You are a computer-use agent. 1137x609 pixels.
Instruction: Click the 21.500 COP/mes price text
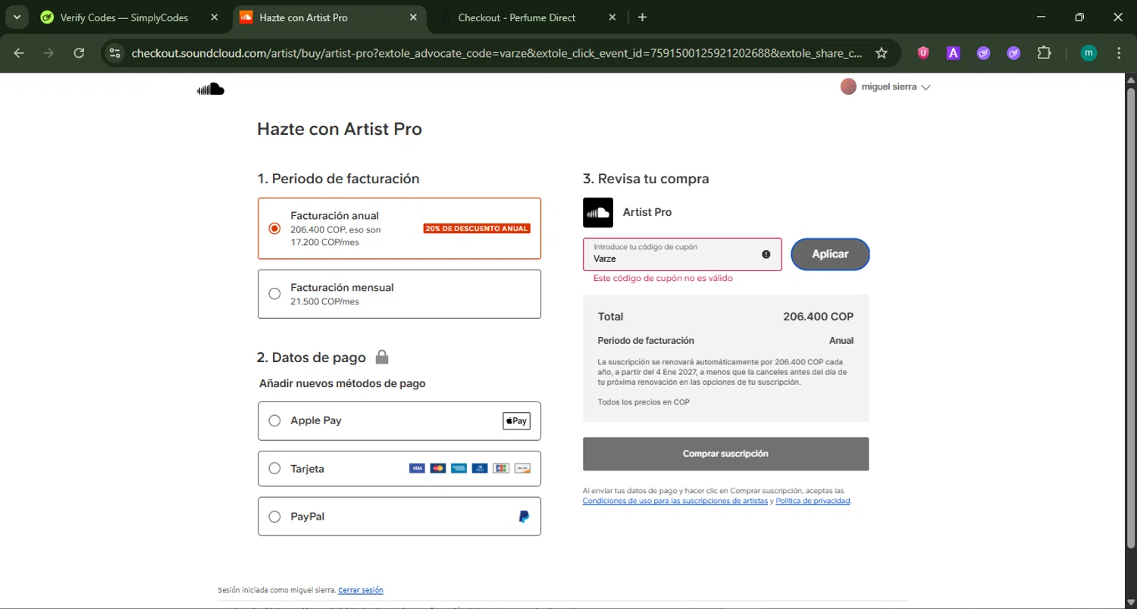[x=324, y=301]
